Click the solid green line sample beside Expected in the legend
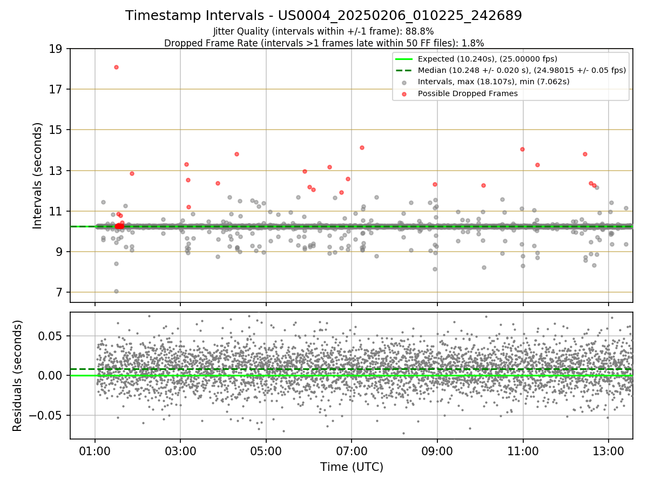648x486 pixels. point(404,59)
